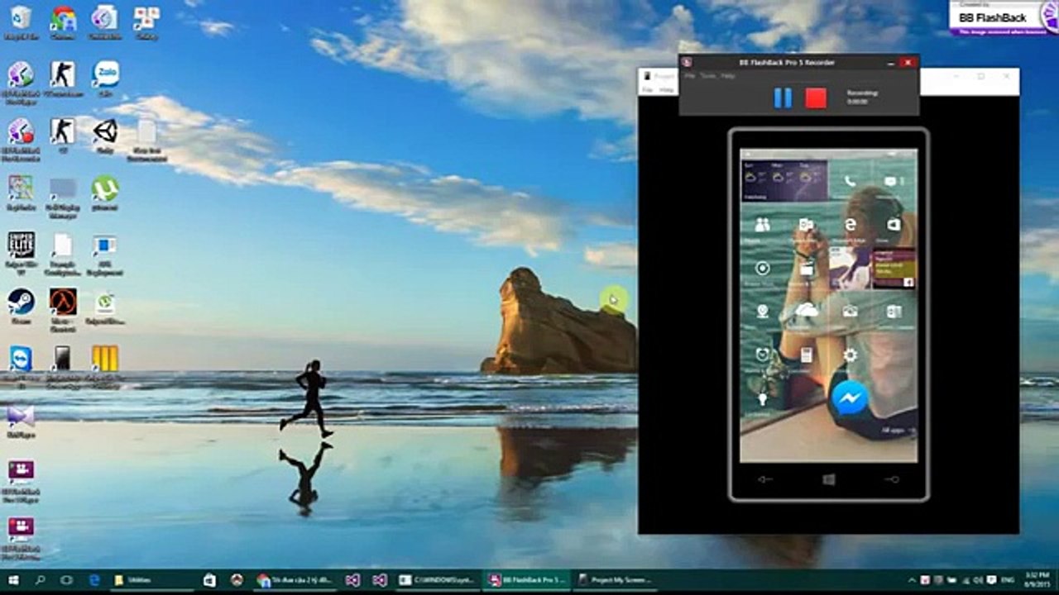Open the Calculator tile on the phone

806,355
